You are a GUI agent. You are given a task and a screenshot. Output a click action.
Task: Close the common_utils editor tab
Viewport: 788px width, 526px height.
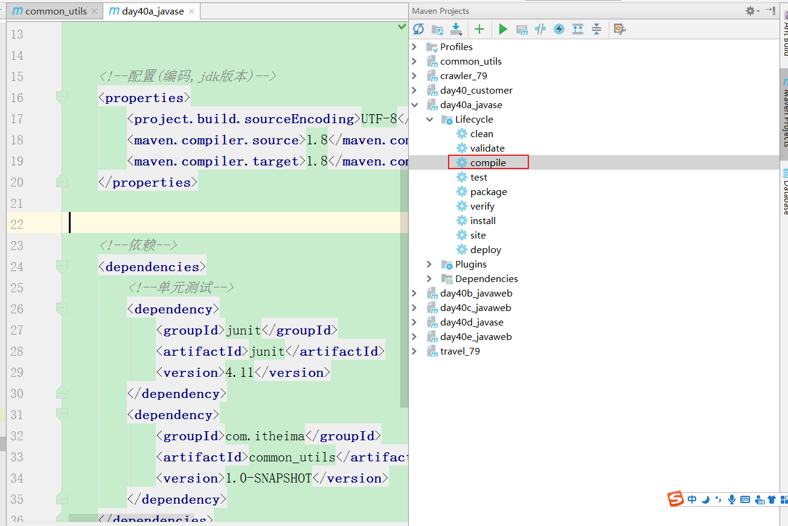pyautogui.click(x=94, y=11)
